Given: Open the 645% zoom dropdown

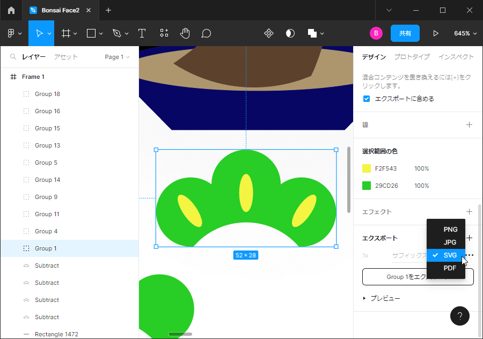Looking at the screenshot, I should (465, 33).
